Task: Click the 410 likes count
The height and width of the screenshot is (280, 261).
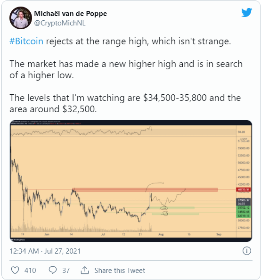Action: pyautogui.click(x=30, y=271)
